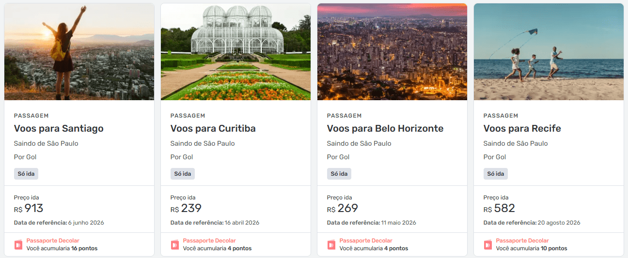The height and width of the screenshot is (258, 628).
Task: Select the 'Voos para Curitiba' title
Action: (213, 128)
